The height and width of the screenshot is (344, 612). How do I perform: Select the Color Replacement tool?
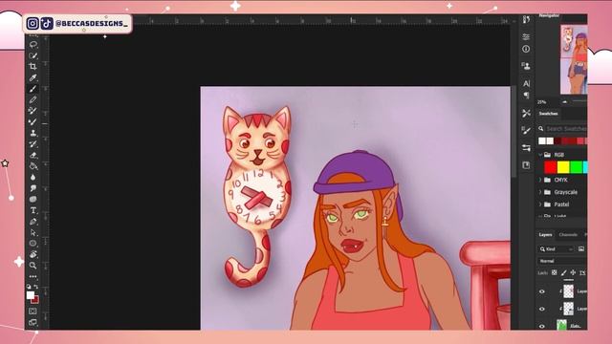(x=33, y=111)
